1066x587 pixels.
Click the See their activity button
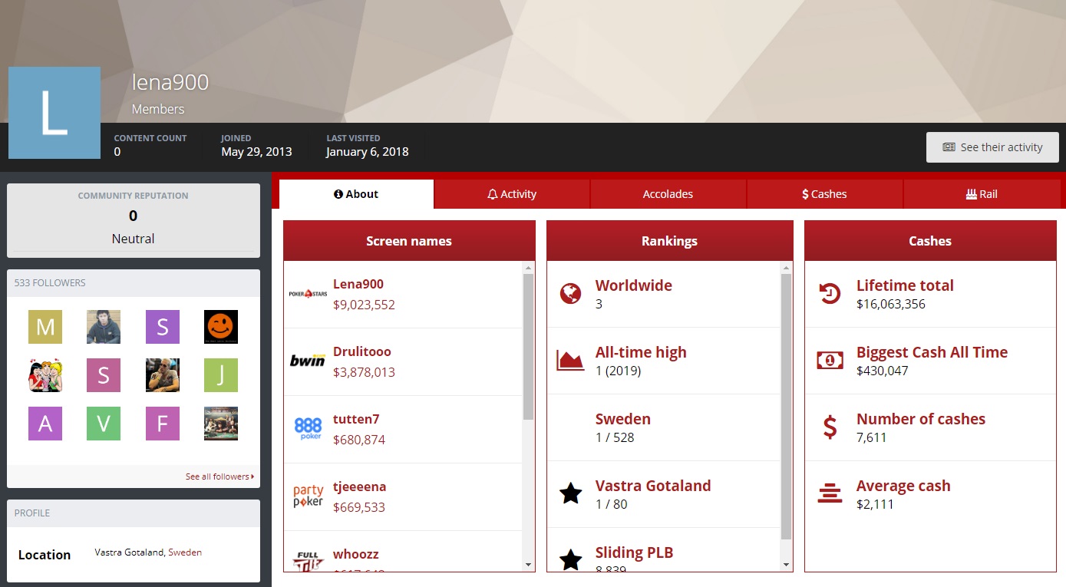(x=992, y=147)
